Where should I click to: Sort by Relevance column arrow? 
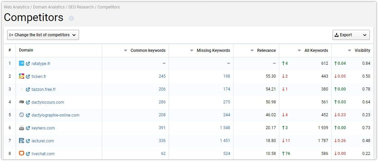pos(252,51)
